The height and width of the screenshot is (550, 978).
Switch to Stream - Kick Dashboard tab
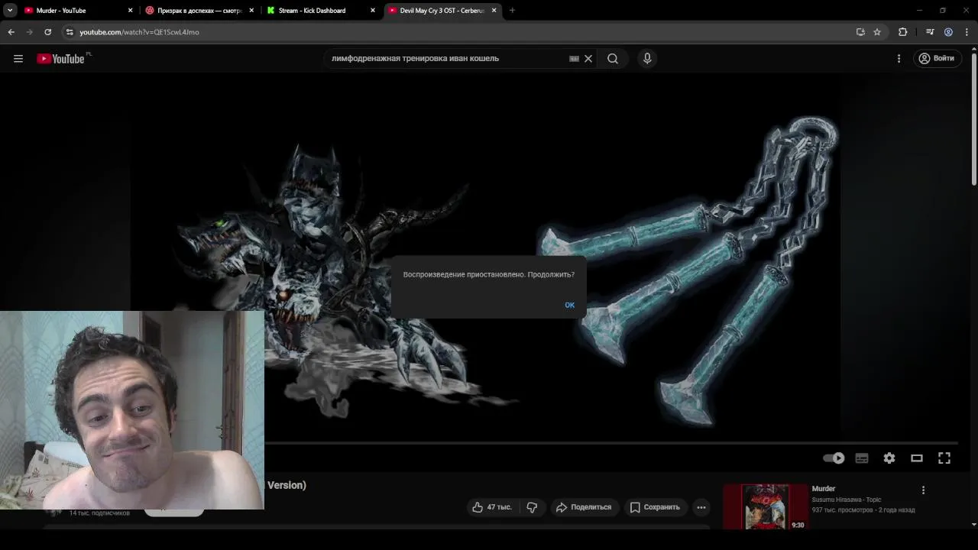point(319,11)
